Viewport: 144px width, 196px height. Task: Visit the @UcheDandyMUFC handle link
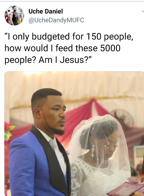(x=56, y=21)
